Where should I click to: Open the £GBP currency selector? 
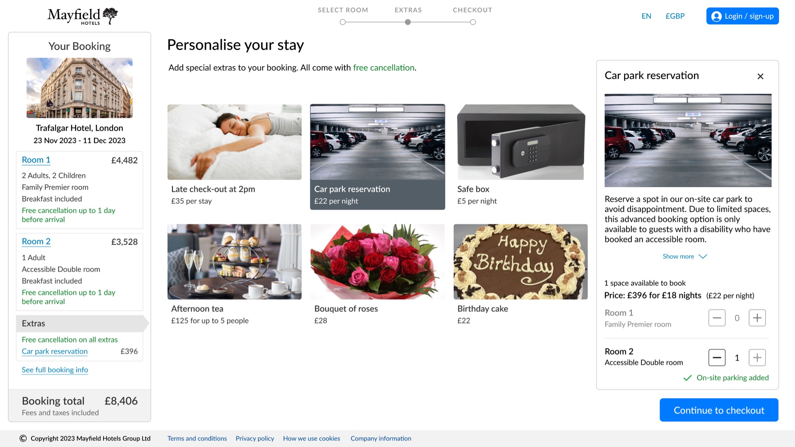(x=675, y=16)
